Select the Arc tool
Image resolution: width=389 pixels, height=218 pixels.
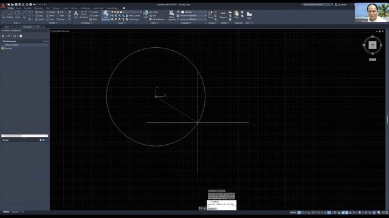24,14
